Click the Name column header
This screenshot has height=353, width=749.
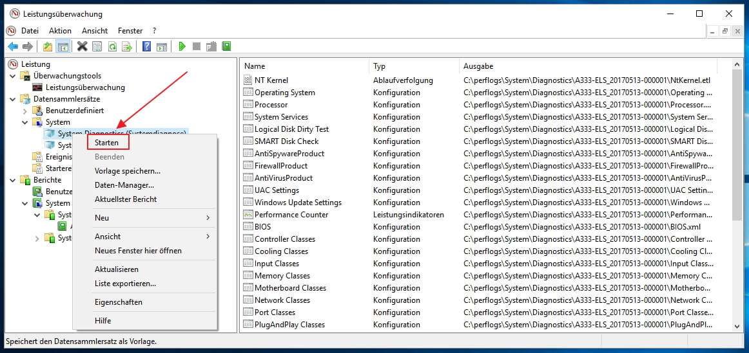click(255, 66)
